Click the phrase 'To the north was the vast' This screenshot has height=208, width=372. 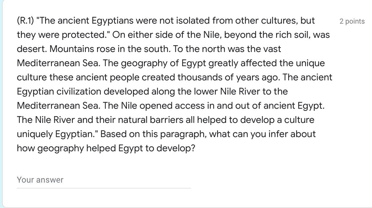pyautogui.click(x=227, y=49)
